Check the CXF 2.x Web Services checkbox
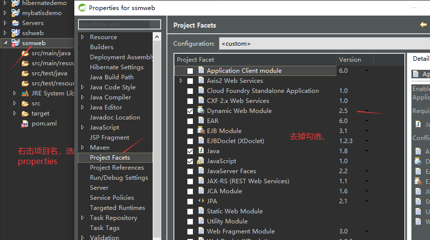 (x=190, y=101)
